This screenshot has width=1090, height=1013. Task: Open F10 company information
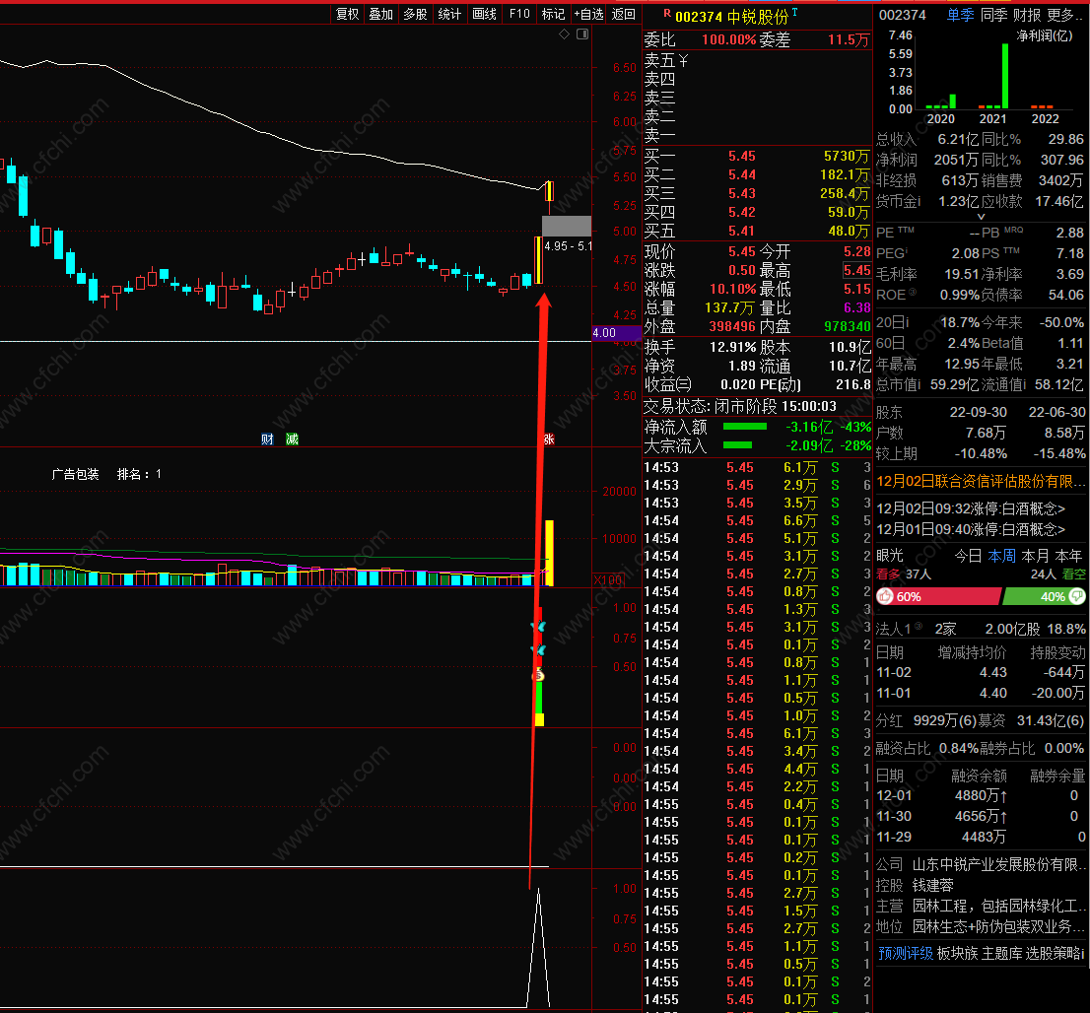[x=519, y=14]
